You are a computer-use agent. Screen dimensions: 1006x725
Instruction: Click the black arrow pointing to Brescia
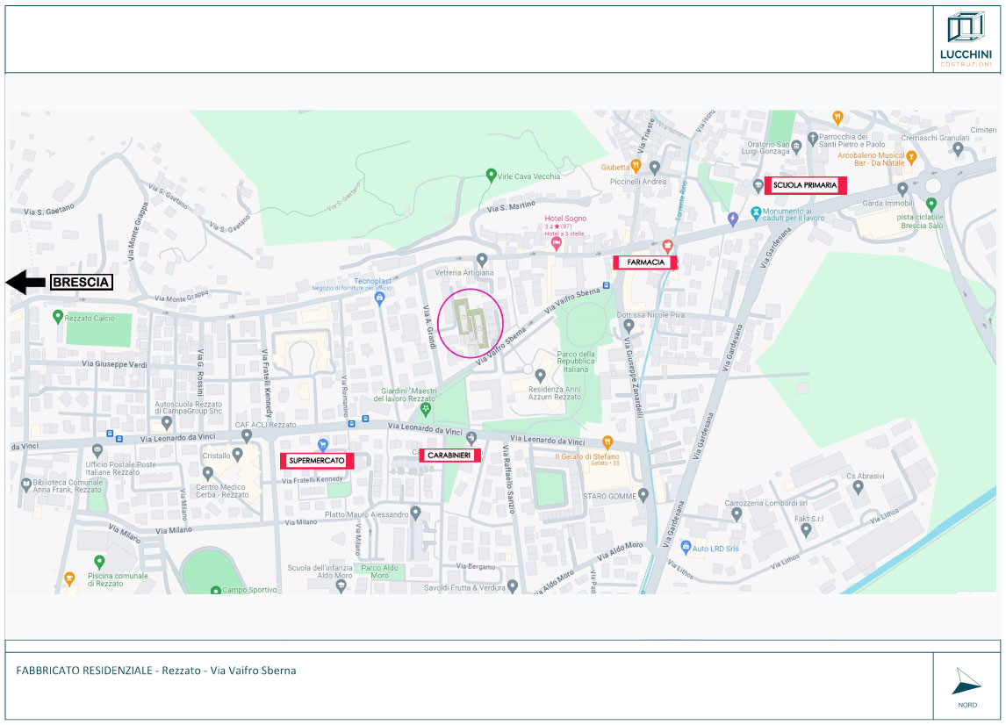pos(25,282)
